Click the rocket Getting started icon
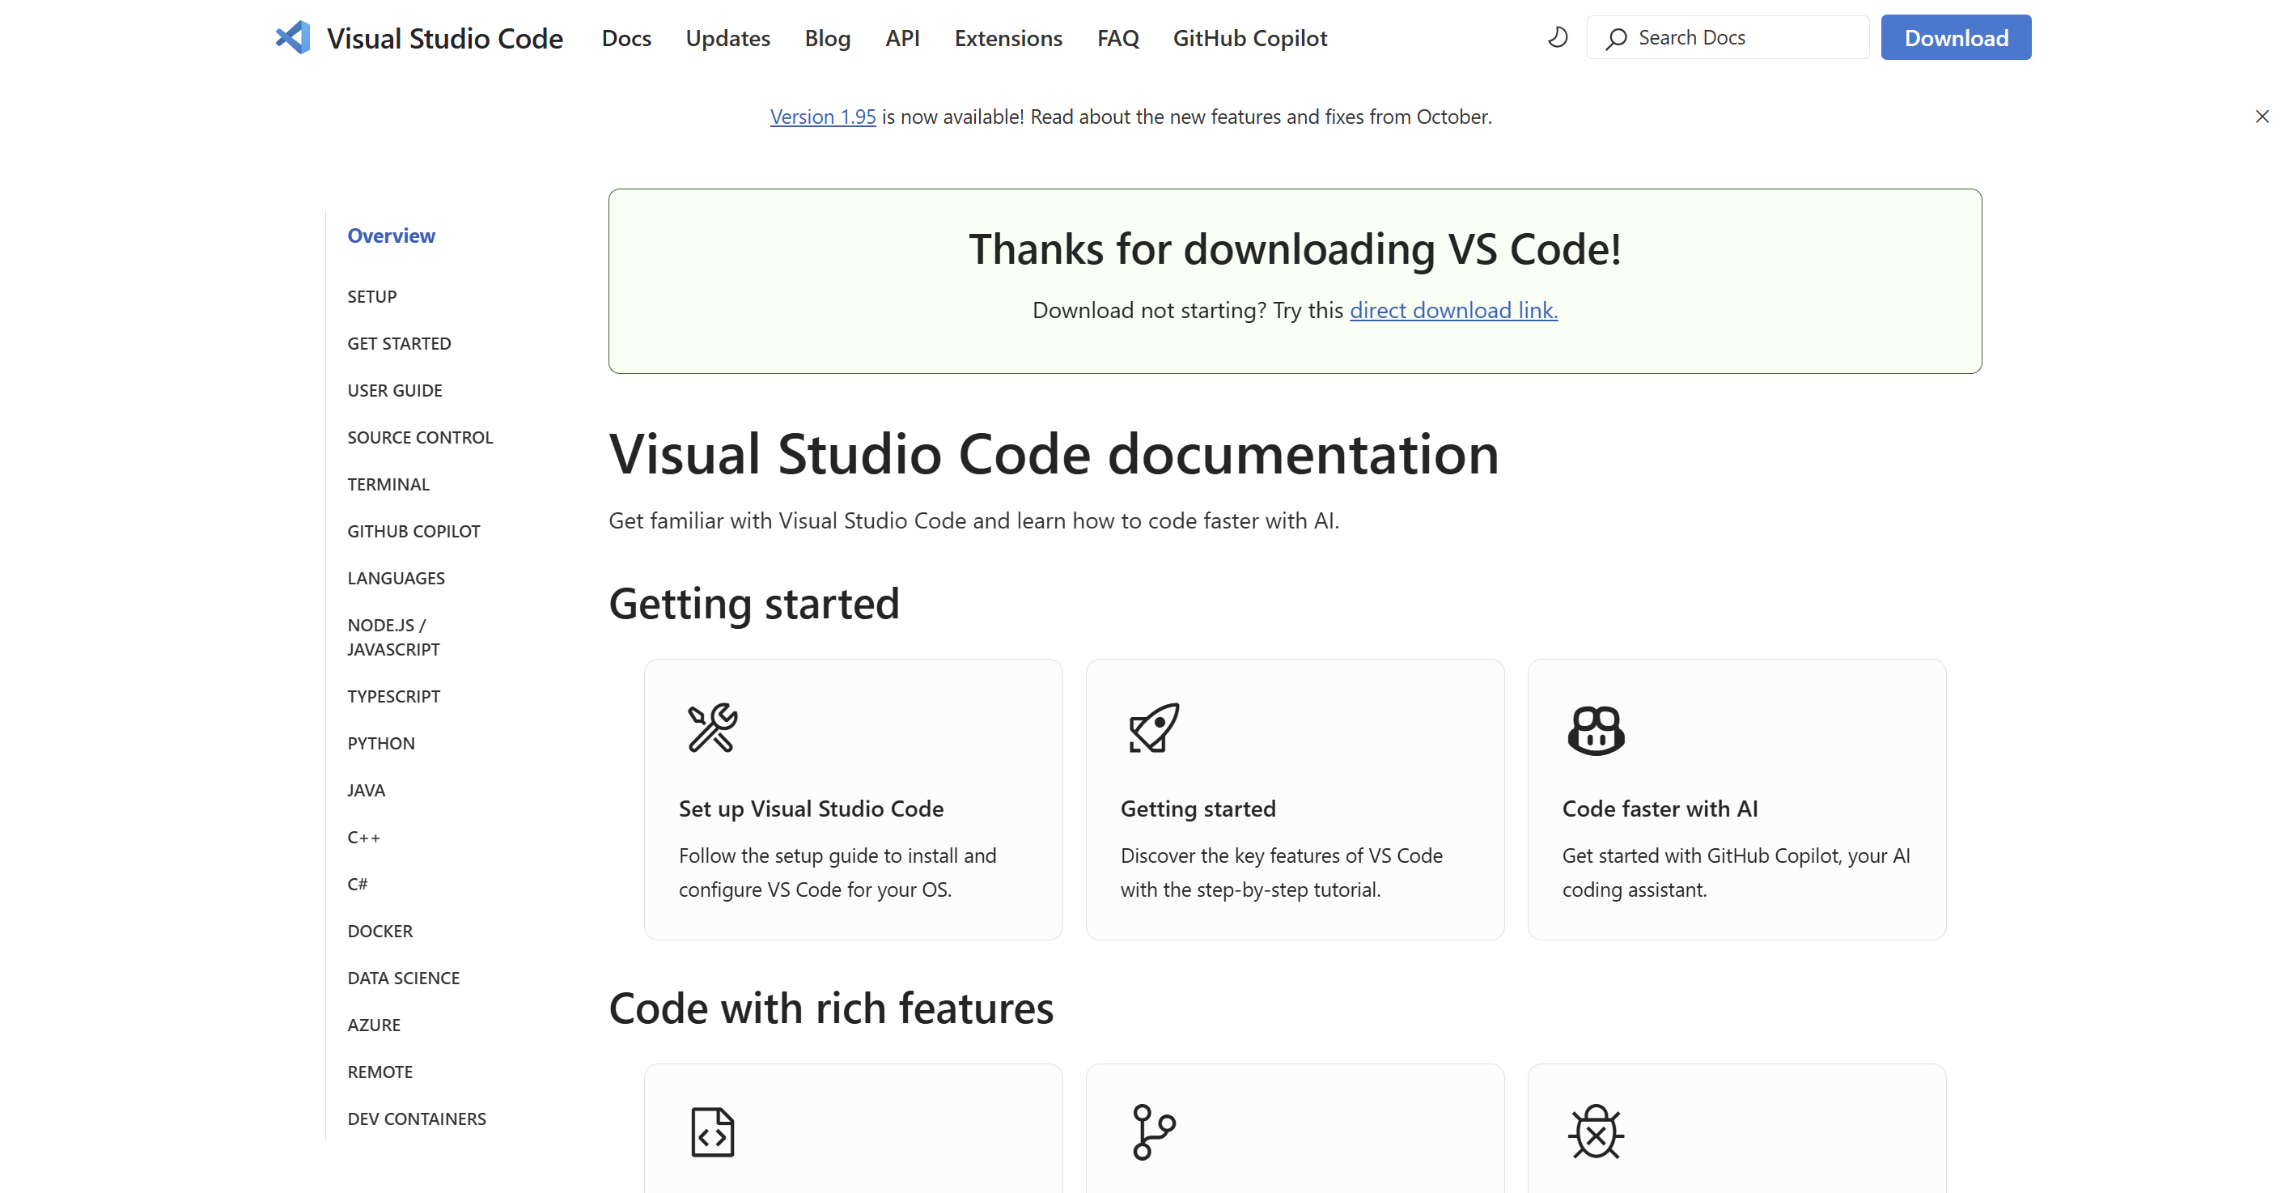 point(1153,728)
